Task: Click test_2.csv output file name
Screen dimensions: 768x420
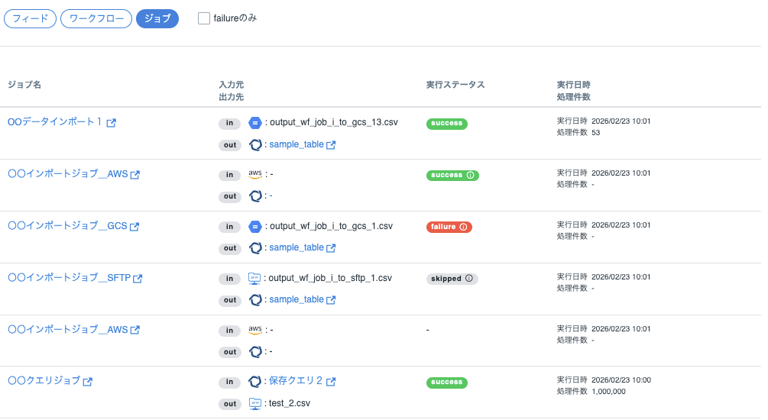Action: click(x=290, y=403)
